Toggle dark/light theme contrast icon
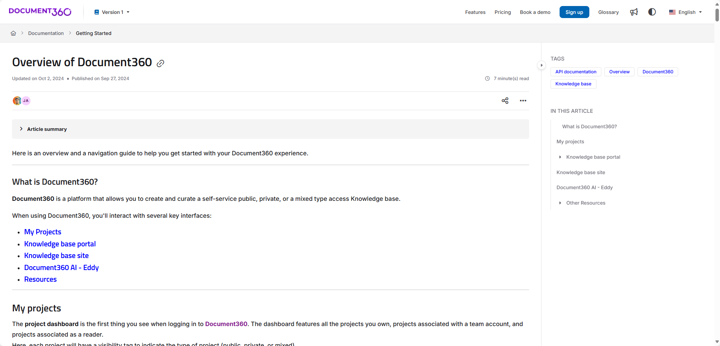720x346 pixels. point(652,12)
